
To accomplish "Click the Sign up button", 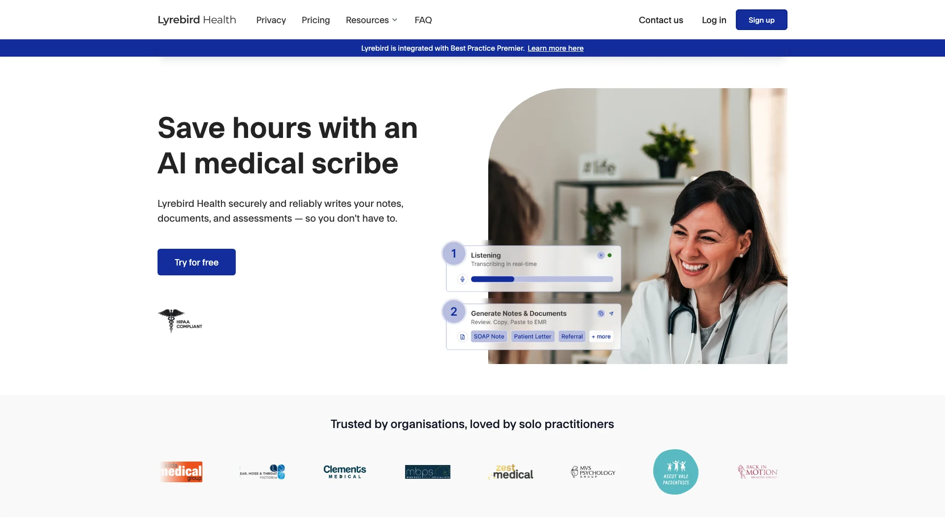I will pos(761,20).
